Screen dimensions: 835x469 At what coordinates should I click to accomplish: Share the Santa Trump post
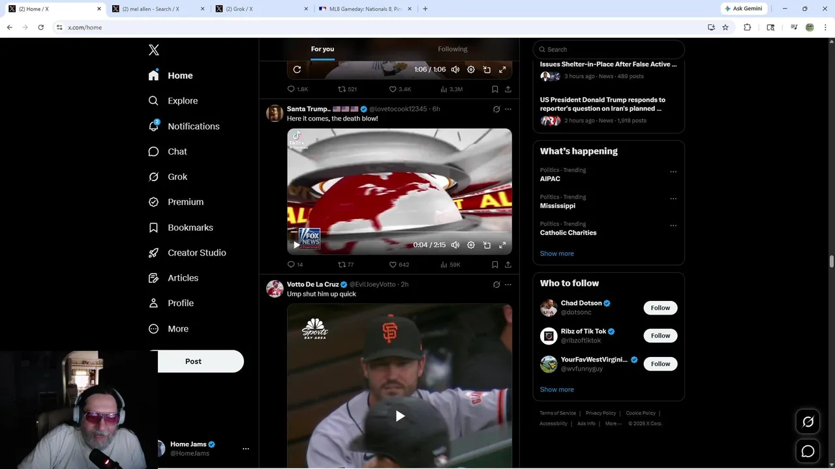pos(508,264)
